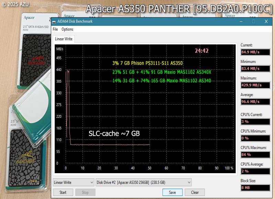Viewport: 275px width, 199px height.
Task: Click the Stop button
Action: coord(85,192)
